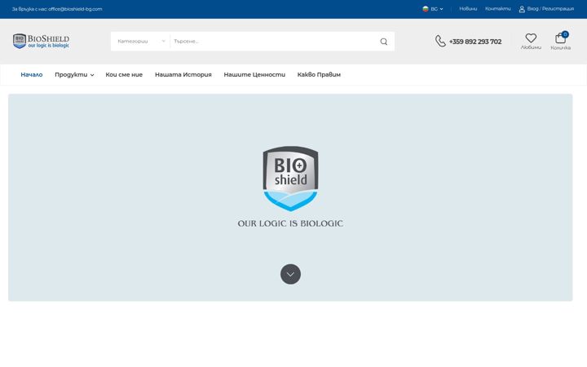Click the Bulgarian flag icon
The image size is (587, 367).
tap(426, 9)
